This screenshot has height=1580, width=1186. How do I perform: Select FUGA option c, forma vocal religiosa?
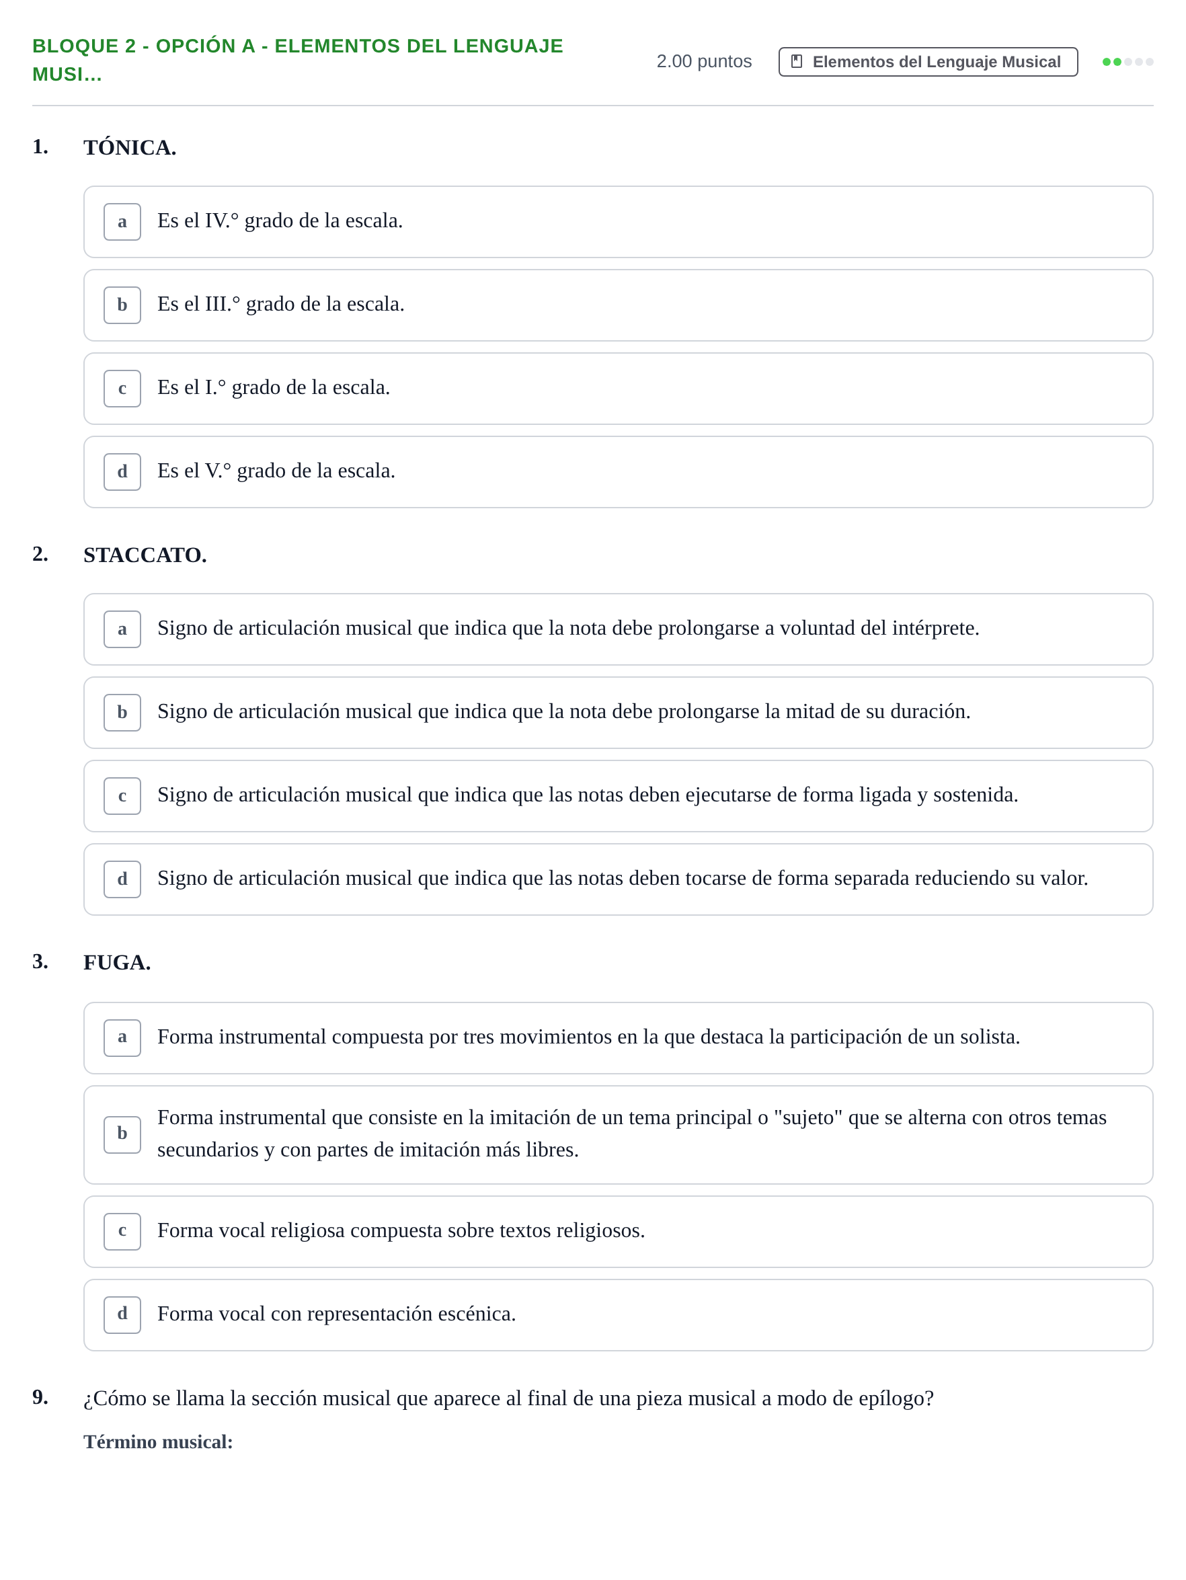point(618,1232)
